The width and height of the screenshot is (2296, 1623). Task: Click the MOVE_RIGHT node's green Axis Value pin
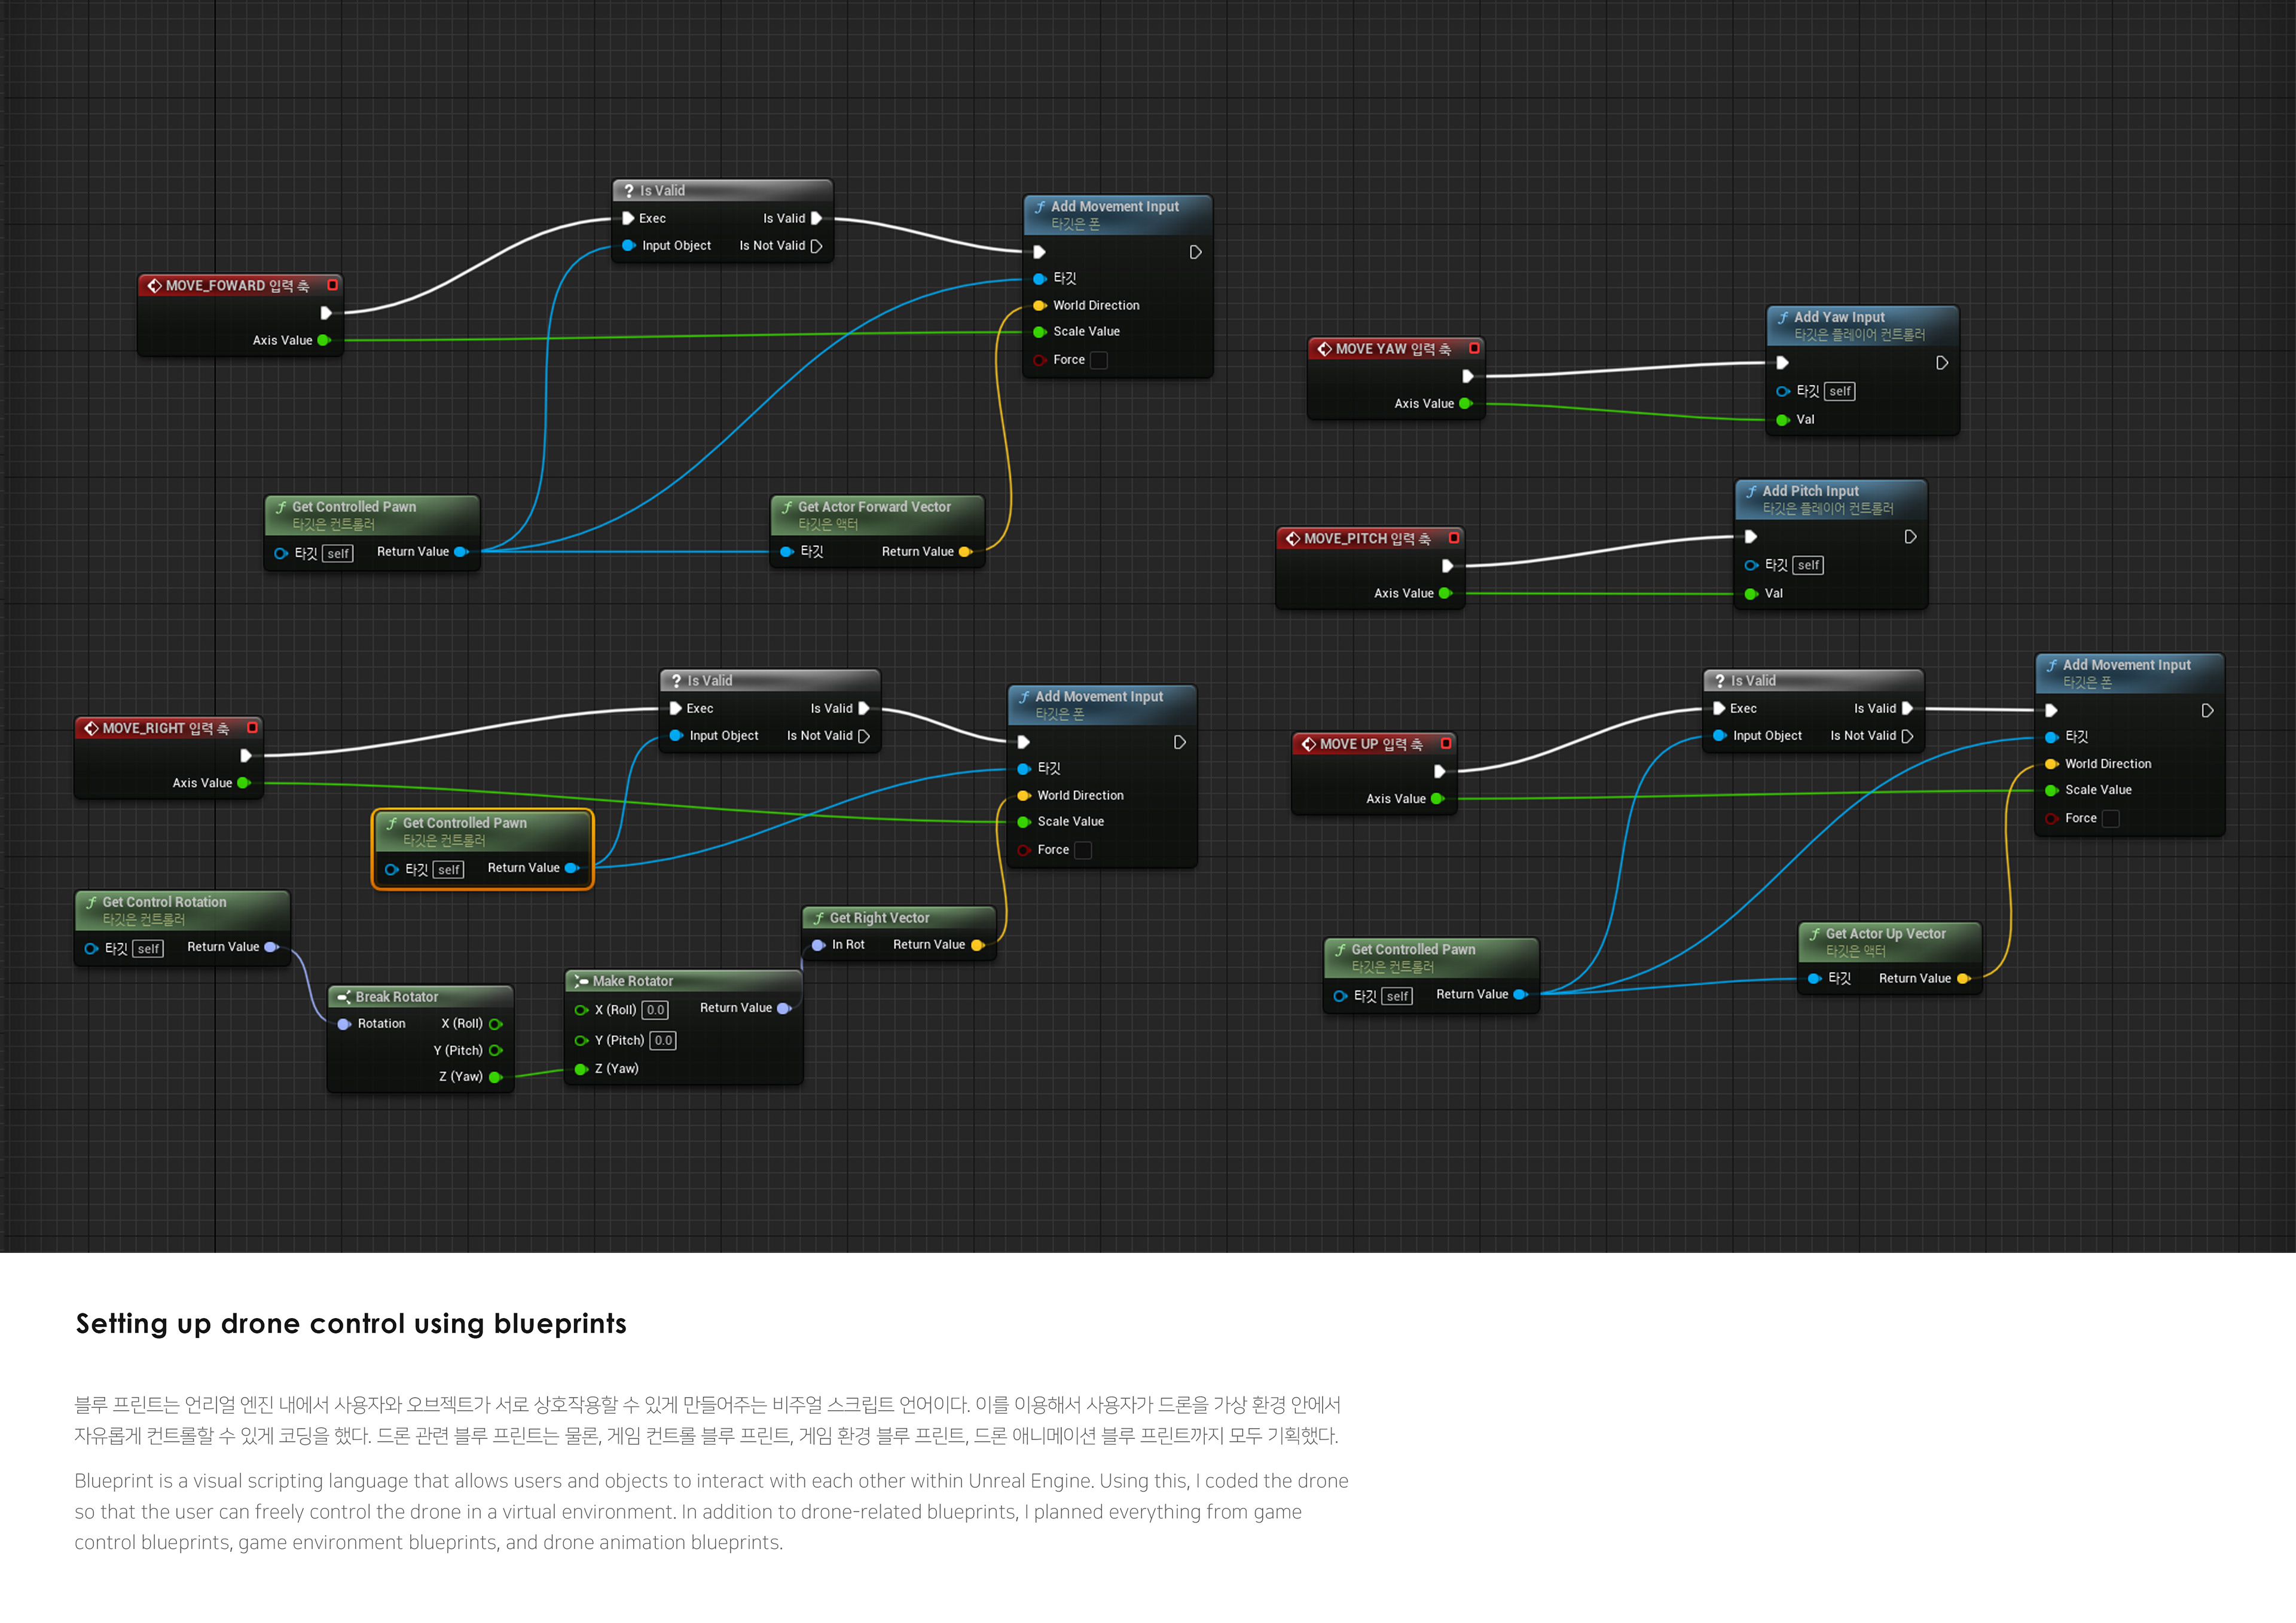tap(243, 783)
